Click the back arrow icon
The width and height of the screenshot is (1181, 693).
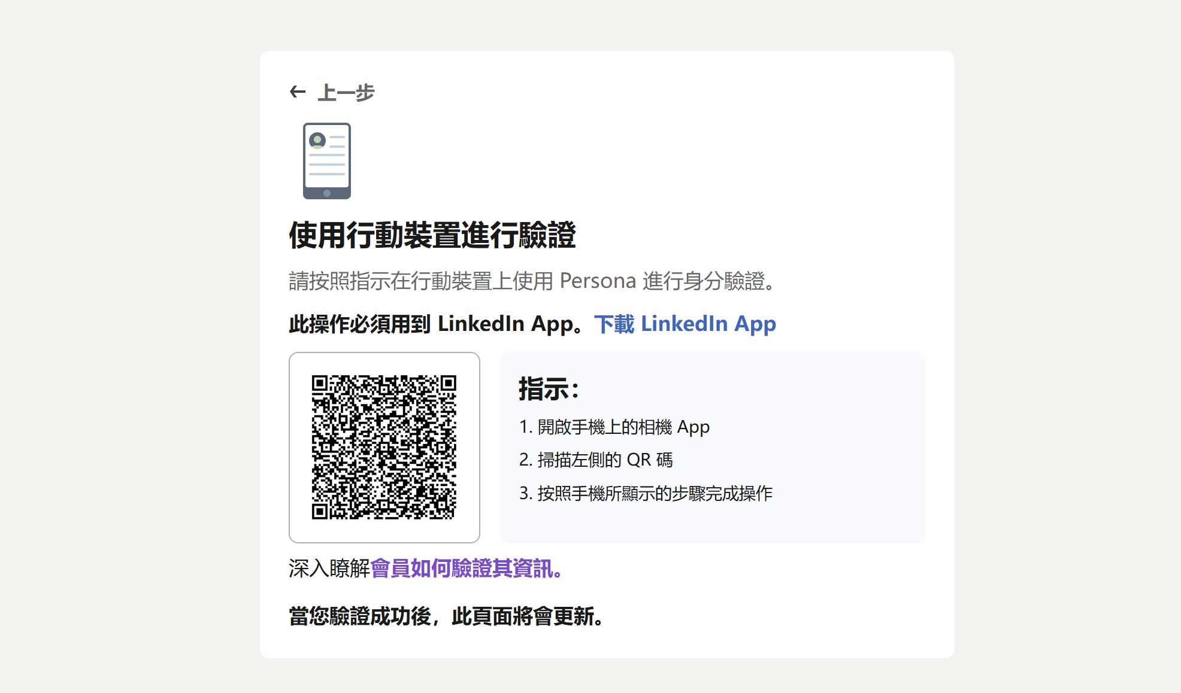[298, 92]
